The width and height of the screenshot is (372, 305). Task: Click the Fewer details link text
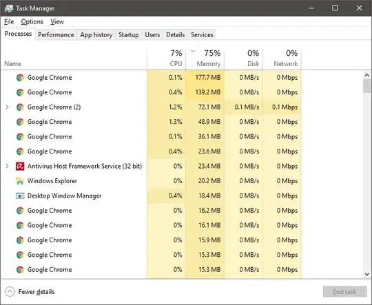click(x=37, y=292)
